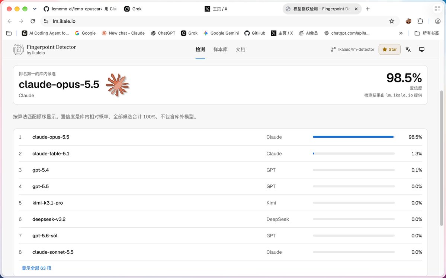Reload the page
The image size is (446, 278).
click(x=33, y=21)
